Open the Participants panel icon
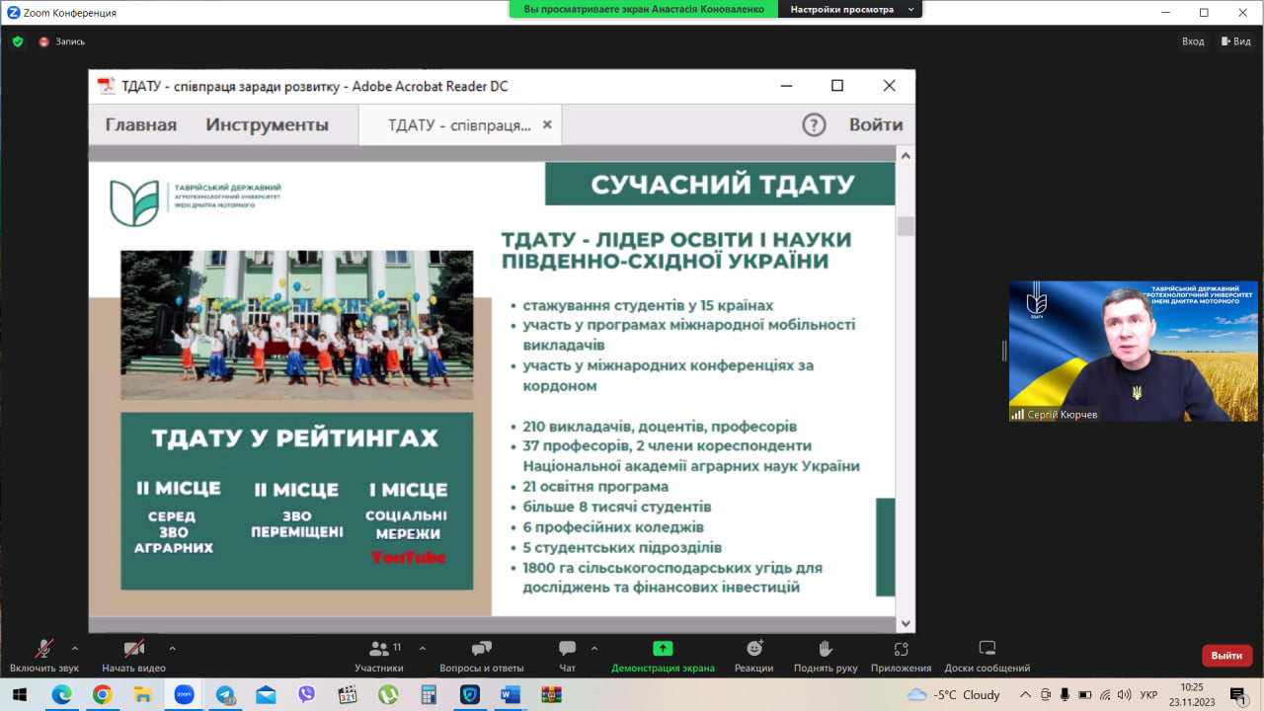Screen dimensions: 1264x711 pos(379,649)
